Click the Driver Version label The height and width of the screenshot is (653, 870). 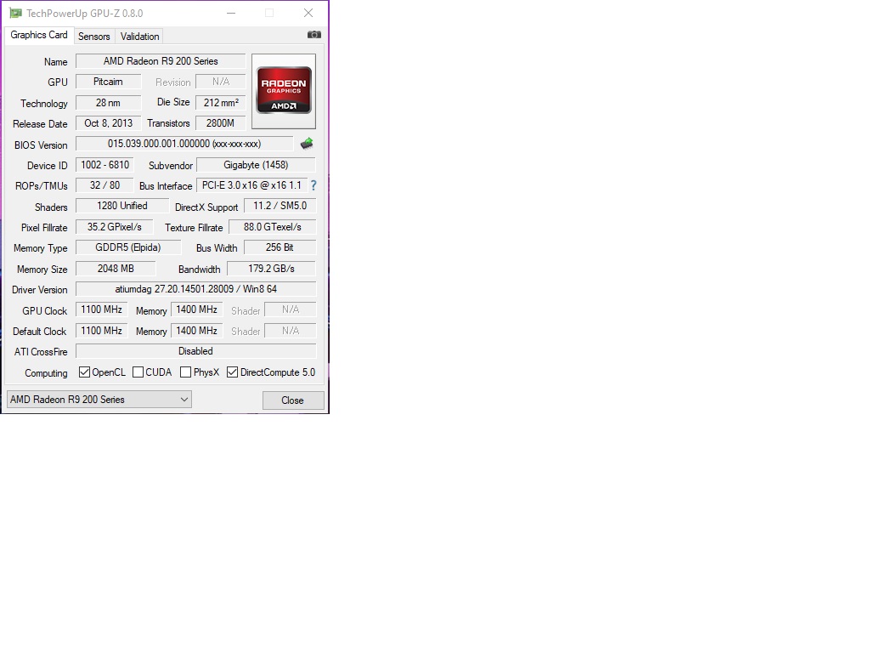39,290
